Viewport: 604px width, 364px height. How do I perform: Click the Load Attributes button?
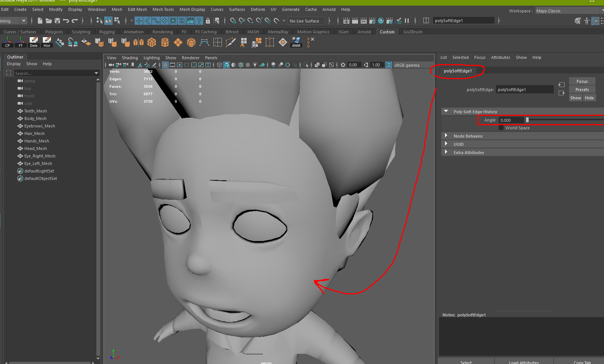(x=523, y=362)
